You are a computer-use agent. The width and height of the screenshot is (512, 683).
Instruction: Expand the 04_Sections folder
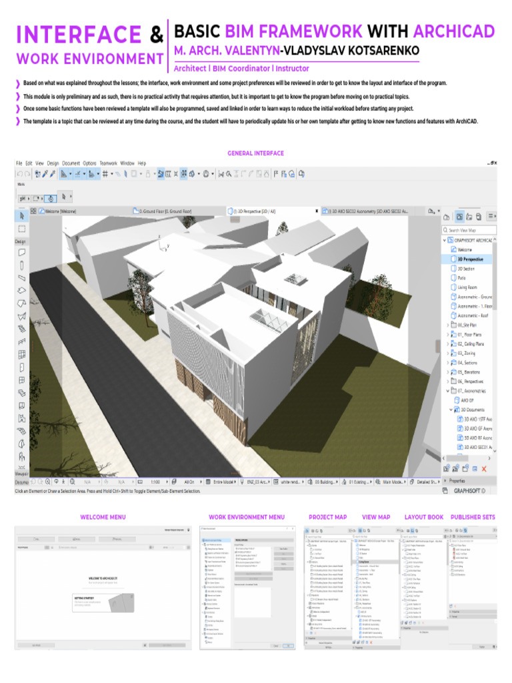447,362
